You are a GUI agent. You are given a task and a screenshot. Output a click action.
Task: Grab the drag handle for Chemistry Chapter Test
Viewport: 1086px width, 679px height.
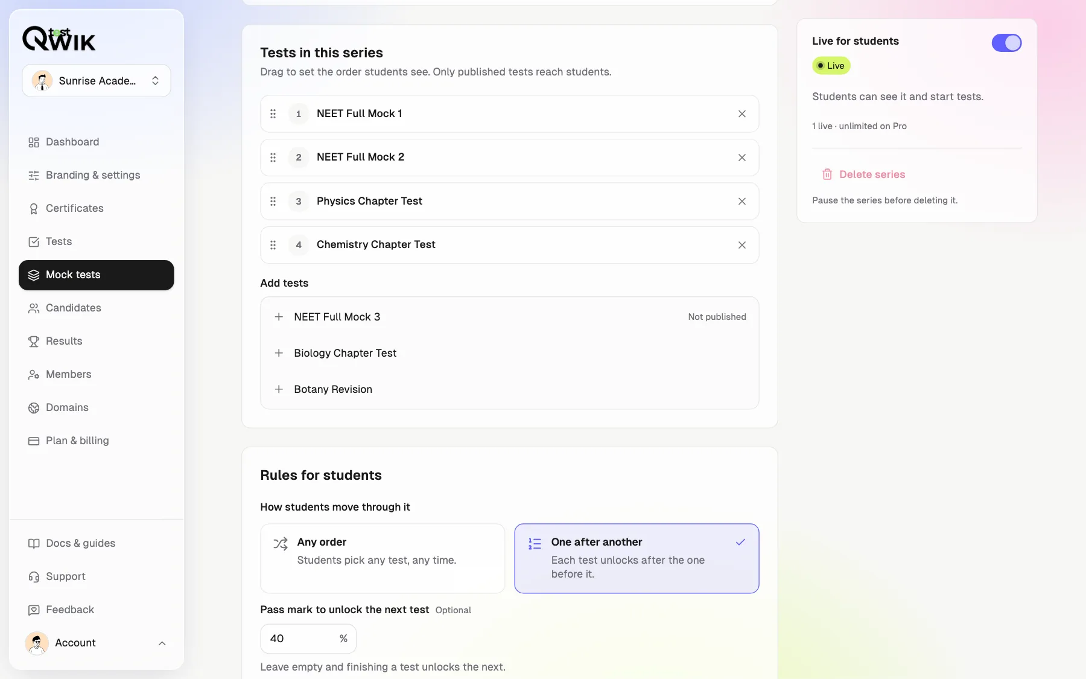point(273,245)
